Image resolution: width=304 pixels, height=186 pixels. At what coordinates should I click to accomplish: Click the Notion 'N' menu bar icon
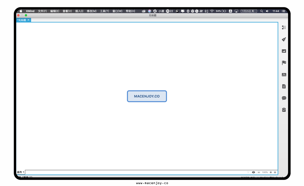197,11
